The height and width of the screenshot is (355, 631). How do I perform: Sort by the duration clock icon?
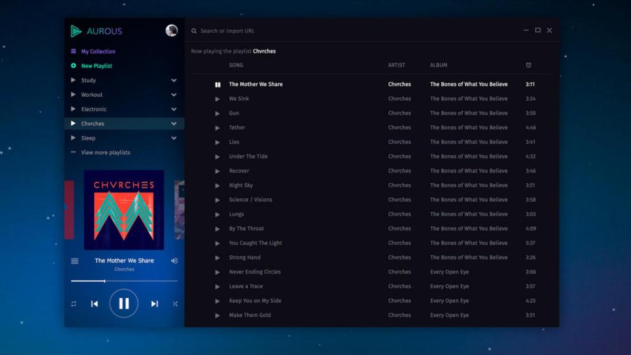(x=529, y=65)
